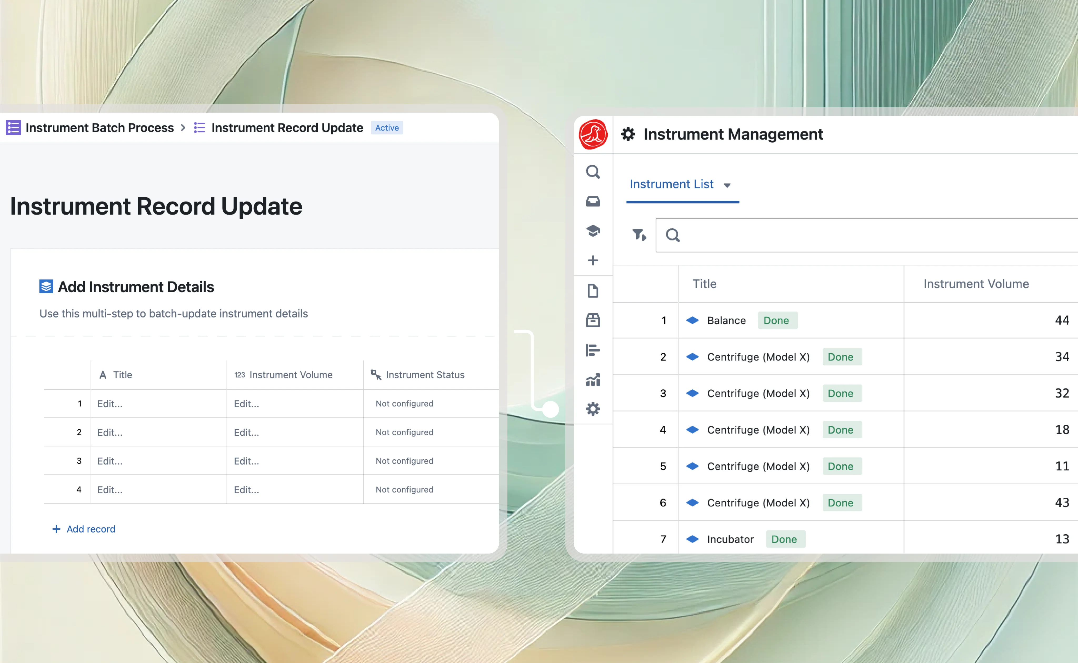Screen dimensions: 1078x663
Task: Click the blue diamond icon on Balance row
Action: [692, 320]
